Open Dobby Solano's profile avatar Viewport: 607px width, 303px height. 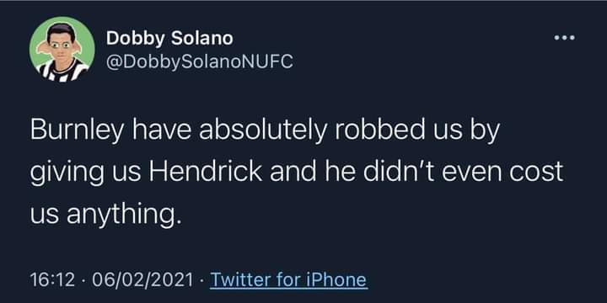62,49
